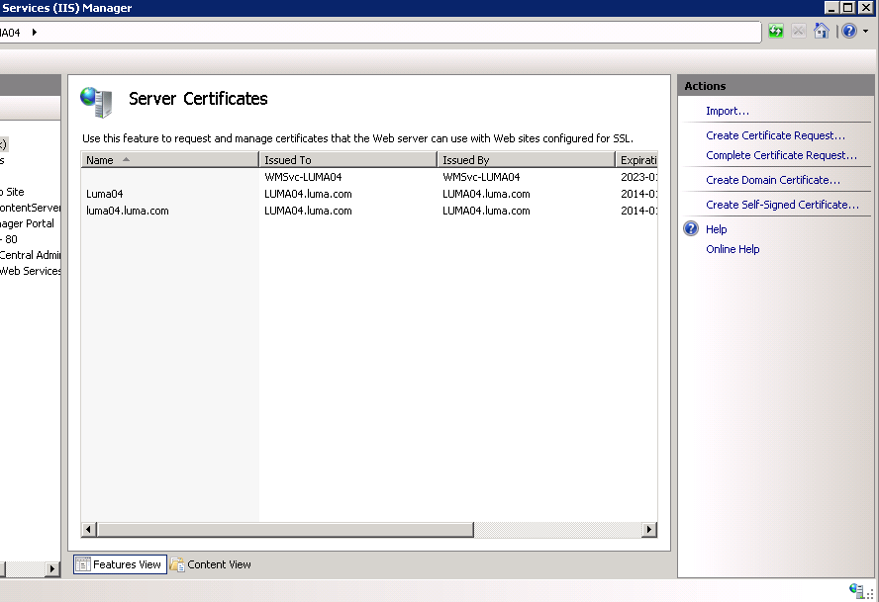Click the Server Certificates globe-server icon
The height and width of the screenshot is (602, 879).
(96, 102)
